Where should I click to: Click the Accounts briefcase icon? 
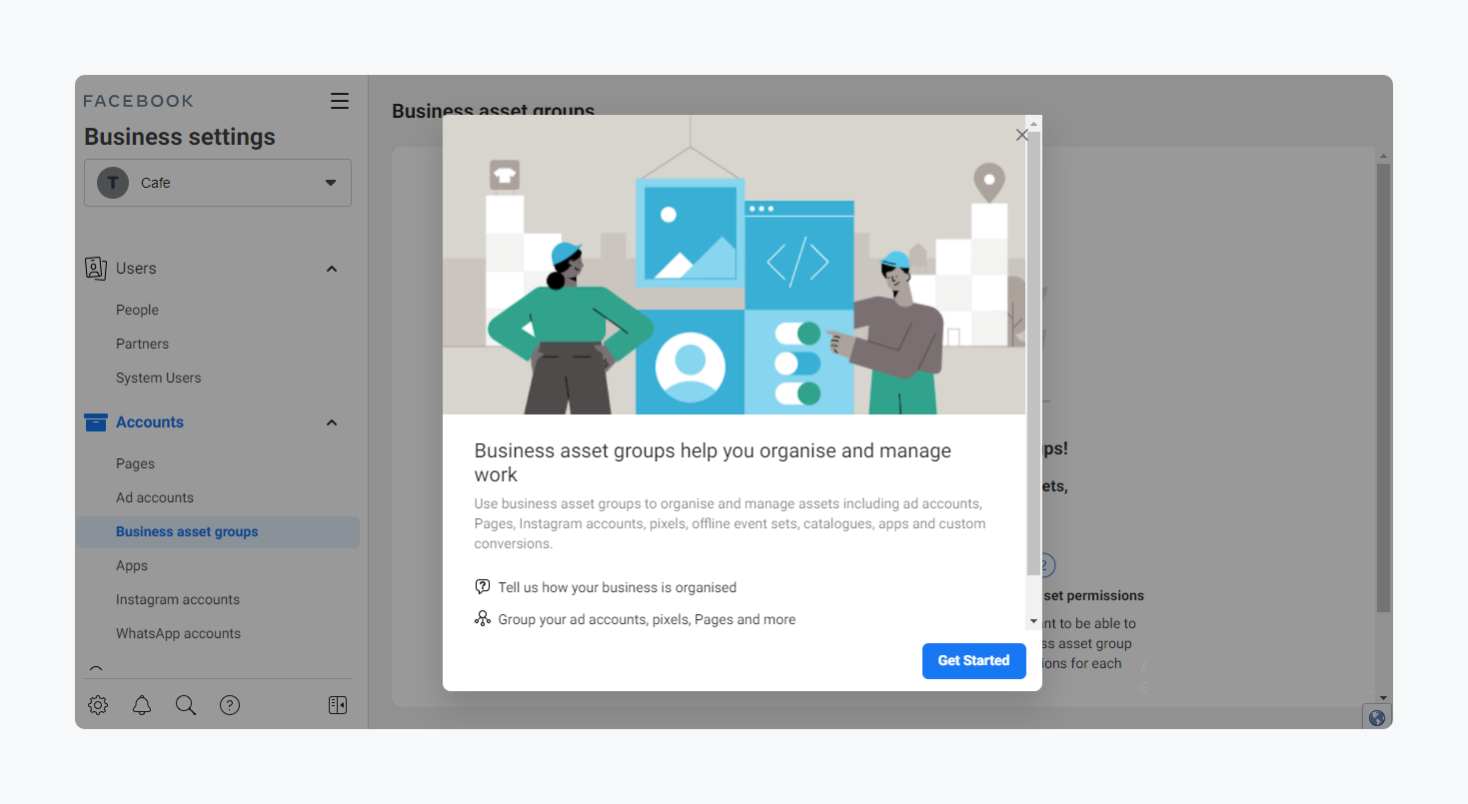click(96, 422)
